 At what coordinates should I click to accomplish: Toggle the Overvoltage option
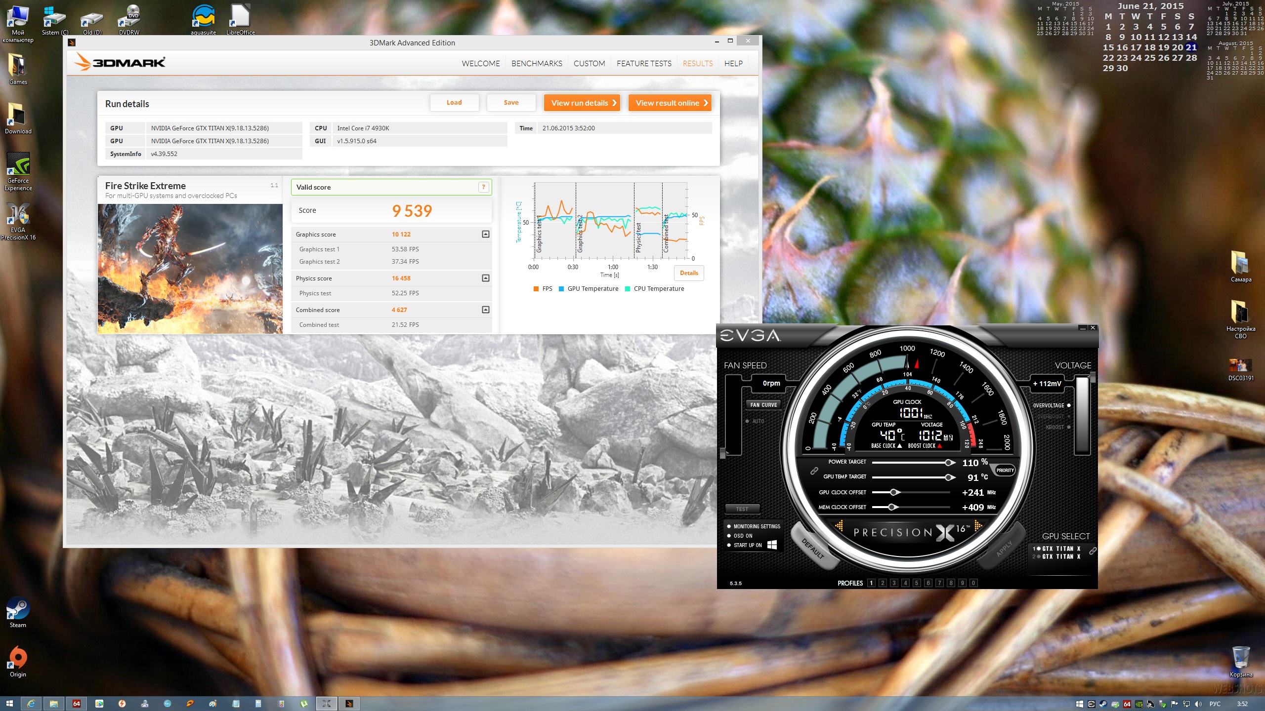(x=1069, y=405)
